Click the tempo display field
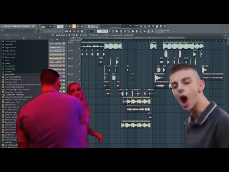The height and width of the screenshot is (172, 229). tap(60, 26)
